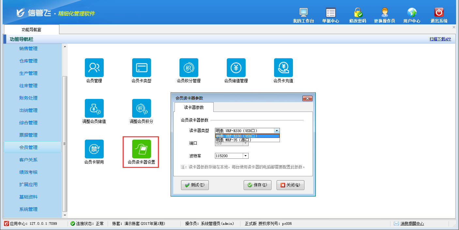The height and width of the screenshot is (230, 459).
Task: Open the 会员卡充值 recharge icon
Action: (x=283, y=68)
